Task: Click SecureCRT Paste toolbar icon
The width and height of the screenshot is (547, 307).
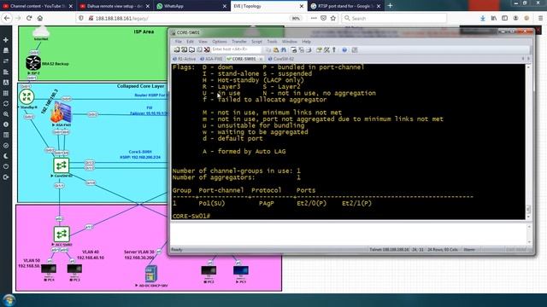Action: (276, 49)
